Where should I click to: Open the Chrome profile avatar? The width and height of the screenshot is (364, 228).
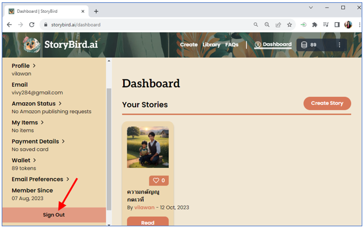click(348, 24)
